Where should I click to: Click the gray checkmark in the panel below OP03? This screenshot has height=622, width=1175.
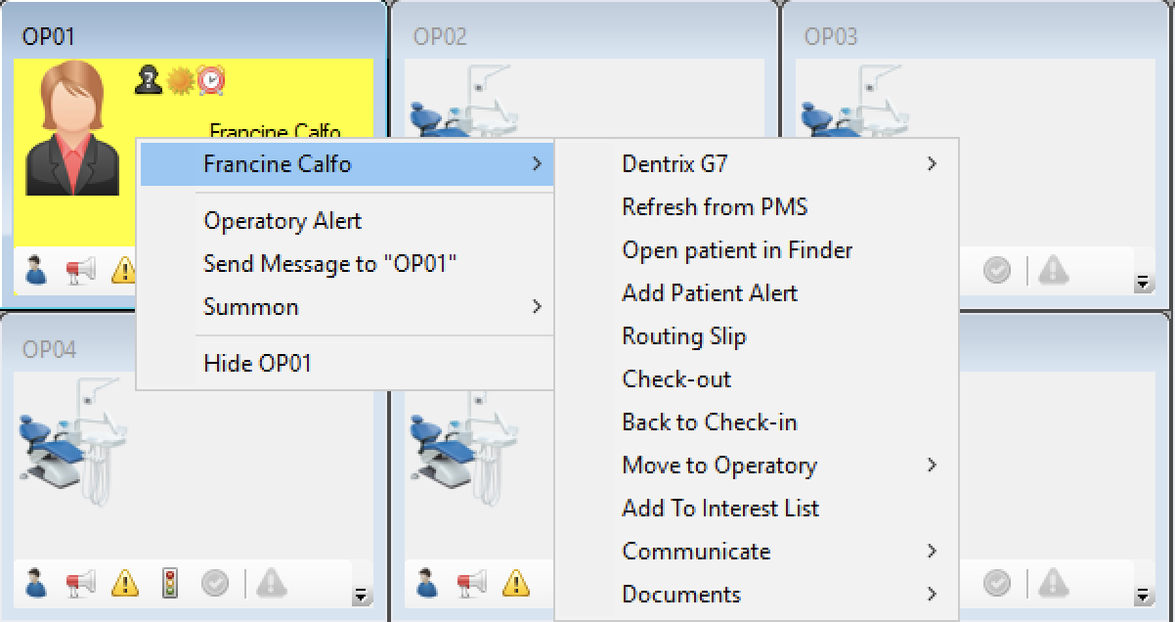997,583
